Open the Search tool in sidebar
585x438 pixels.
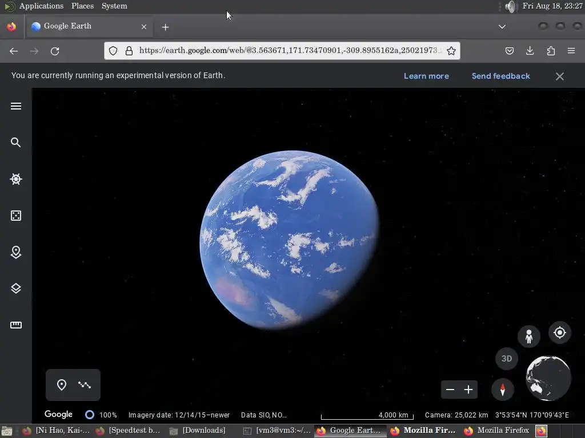click(15, 142)
